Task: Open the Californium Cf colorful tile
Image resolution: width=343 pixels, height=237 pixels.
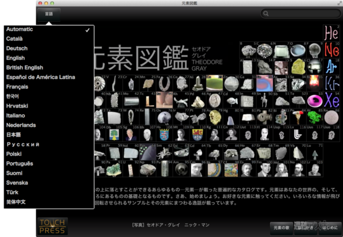Action: (231, 169)
